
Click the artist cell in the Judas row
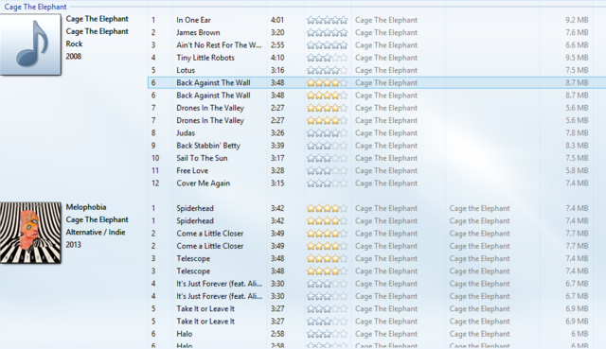(x=386, y=132)
